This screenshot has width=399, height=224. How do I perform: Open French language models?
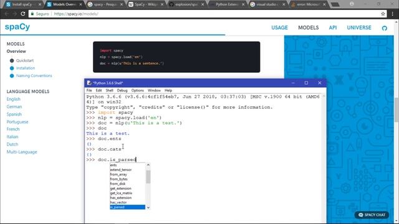click(13, 129)
